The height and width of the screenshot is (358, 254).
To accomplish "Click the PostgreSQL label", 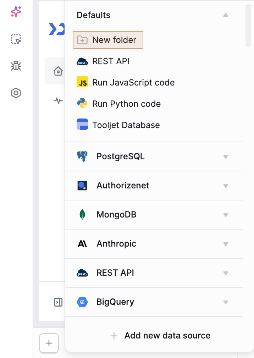I will [x=121, y=156].
